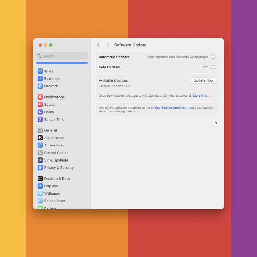Screen dimensions: 257x257
Task: Select Screen Time hourglass icon
Action: (x=40, y=120)
